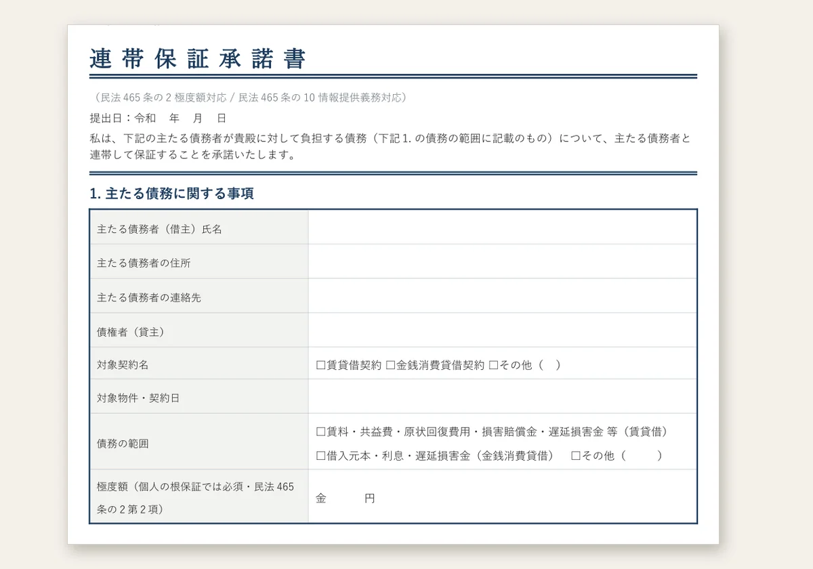Click the label 債務の範囲
Viewport: 813px width, 569px height.
pos(123,444)
